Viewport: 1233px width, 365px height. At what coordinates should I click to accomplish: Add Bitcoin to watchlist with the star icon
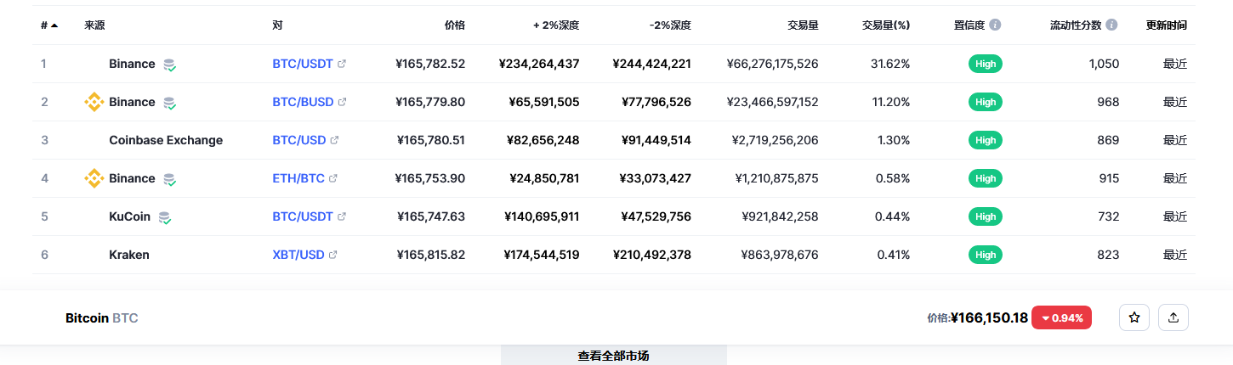pyautogui.click(x=1134, y=317)
